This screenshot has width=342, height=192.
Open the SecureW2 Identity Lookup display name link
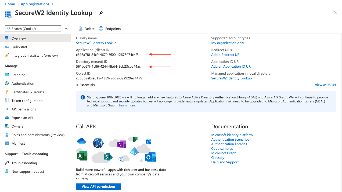(x=96, y=43)
